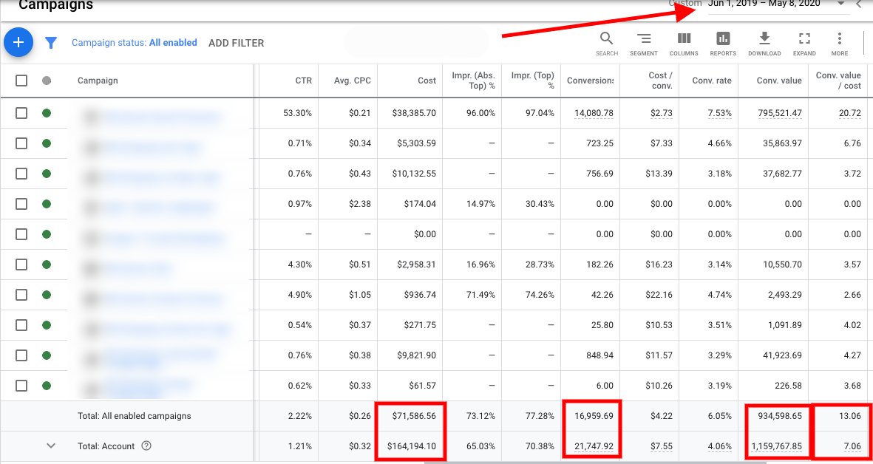Open the filter funnel icon
Screen dimensions: 873x464
51,43
